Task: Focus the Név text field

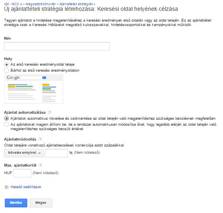Action: pos(57,46)
